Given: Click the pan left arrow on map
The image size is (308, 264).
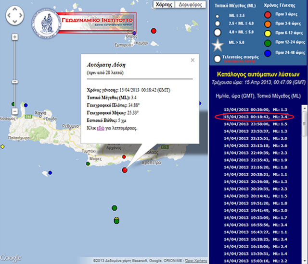Looking at the screenshot, I should [x=10, y=18].
